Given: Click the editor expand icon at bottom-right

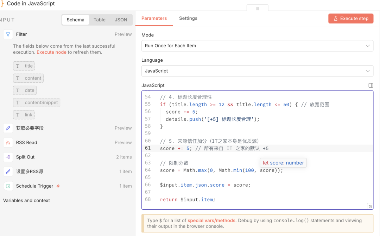Looking at the screenshot, I should 370,206.
